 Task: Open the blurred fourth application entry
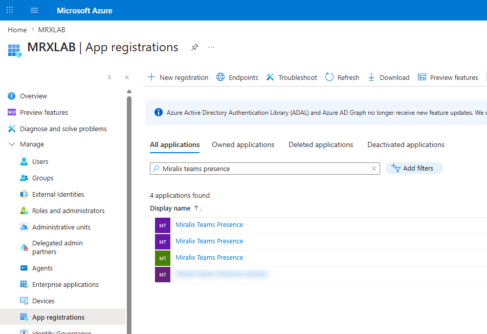point(221,274)
